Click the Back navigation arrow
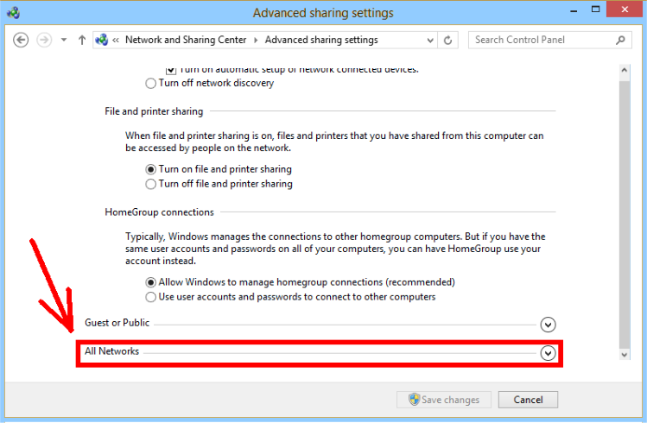 (21, 40)
